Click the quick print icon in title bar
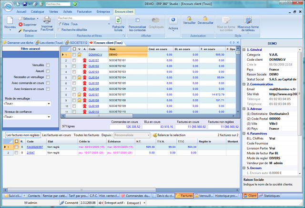Viewport: 305px width, 208px height. click(x=35, y=4)
